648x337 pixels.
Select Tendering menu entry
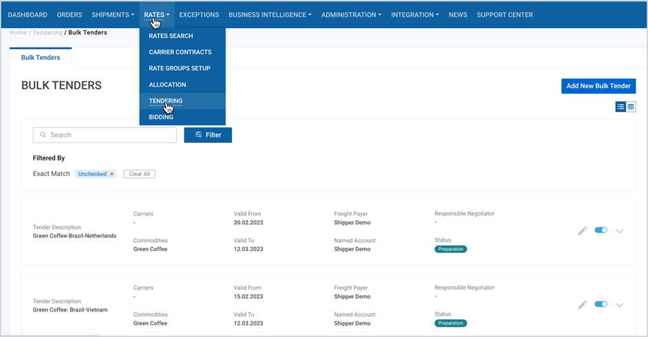tap(182, 101)
